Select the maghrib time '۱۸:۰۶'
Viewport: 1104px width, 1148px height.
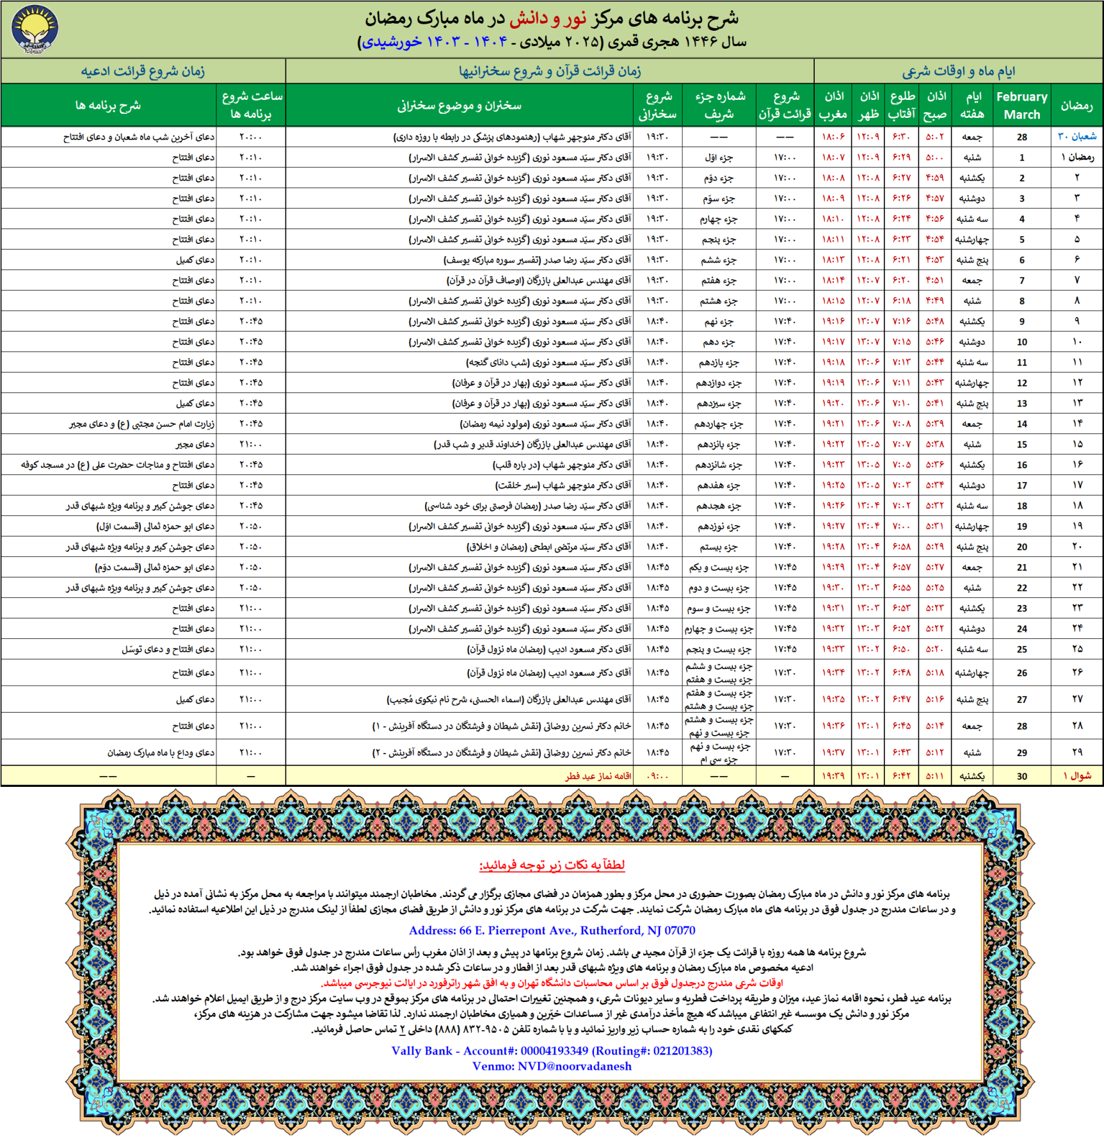833,136
